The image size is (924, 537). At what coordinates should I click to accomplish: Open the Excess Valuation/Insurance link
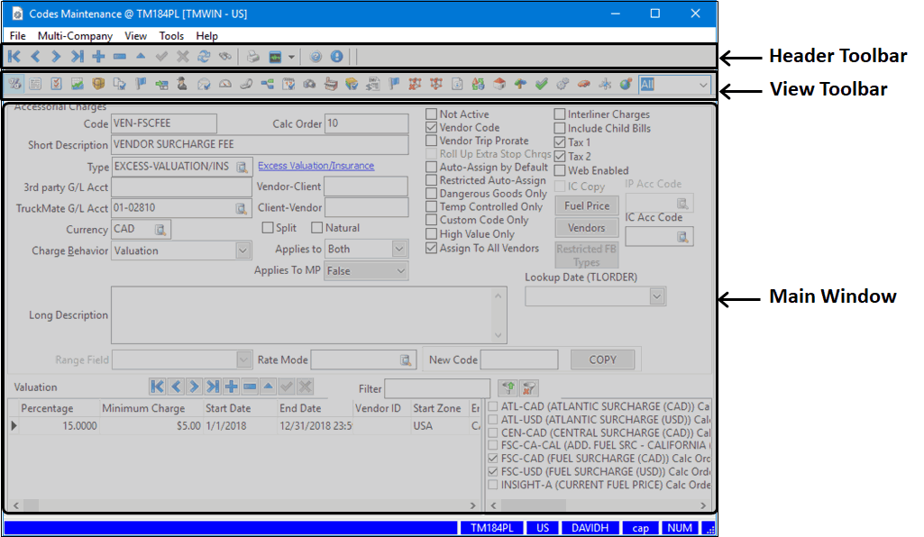point(316,166)
